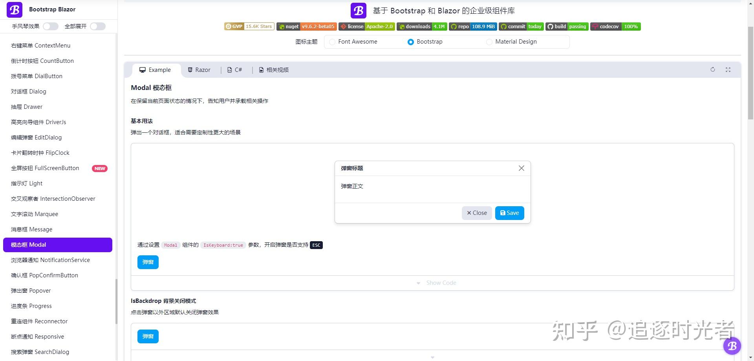Image resolution: width=754 pixels, height=361 pixels.
Task: Click the build passing GitHub badge
Action: 567,26
